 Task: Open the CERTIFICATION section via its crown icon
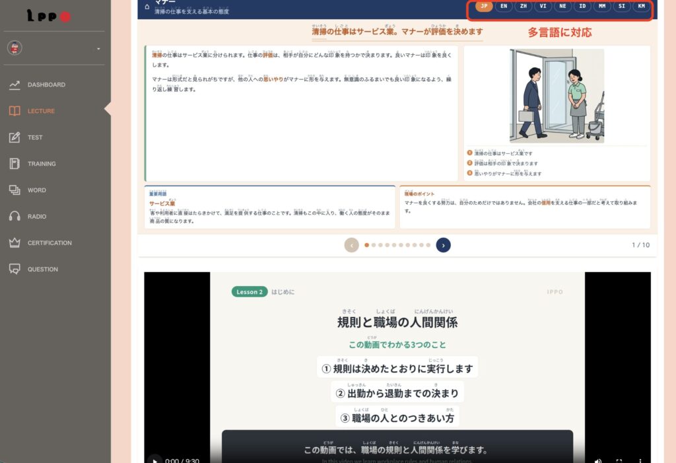(15, 242)
